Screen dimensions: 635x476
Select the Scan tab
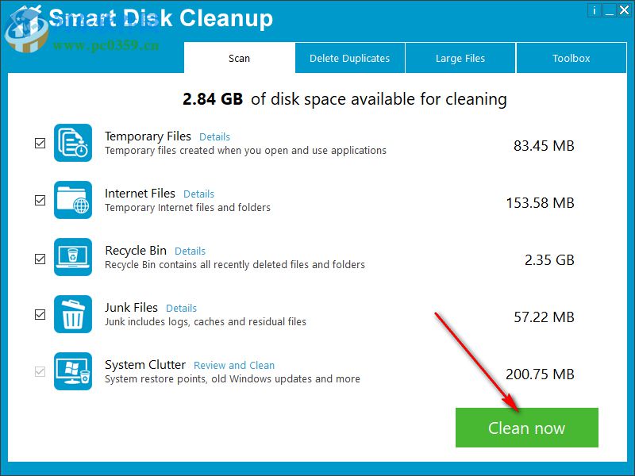tap(239, 58)
